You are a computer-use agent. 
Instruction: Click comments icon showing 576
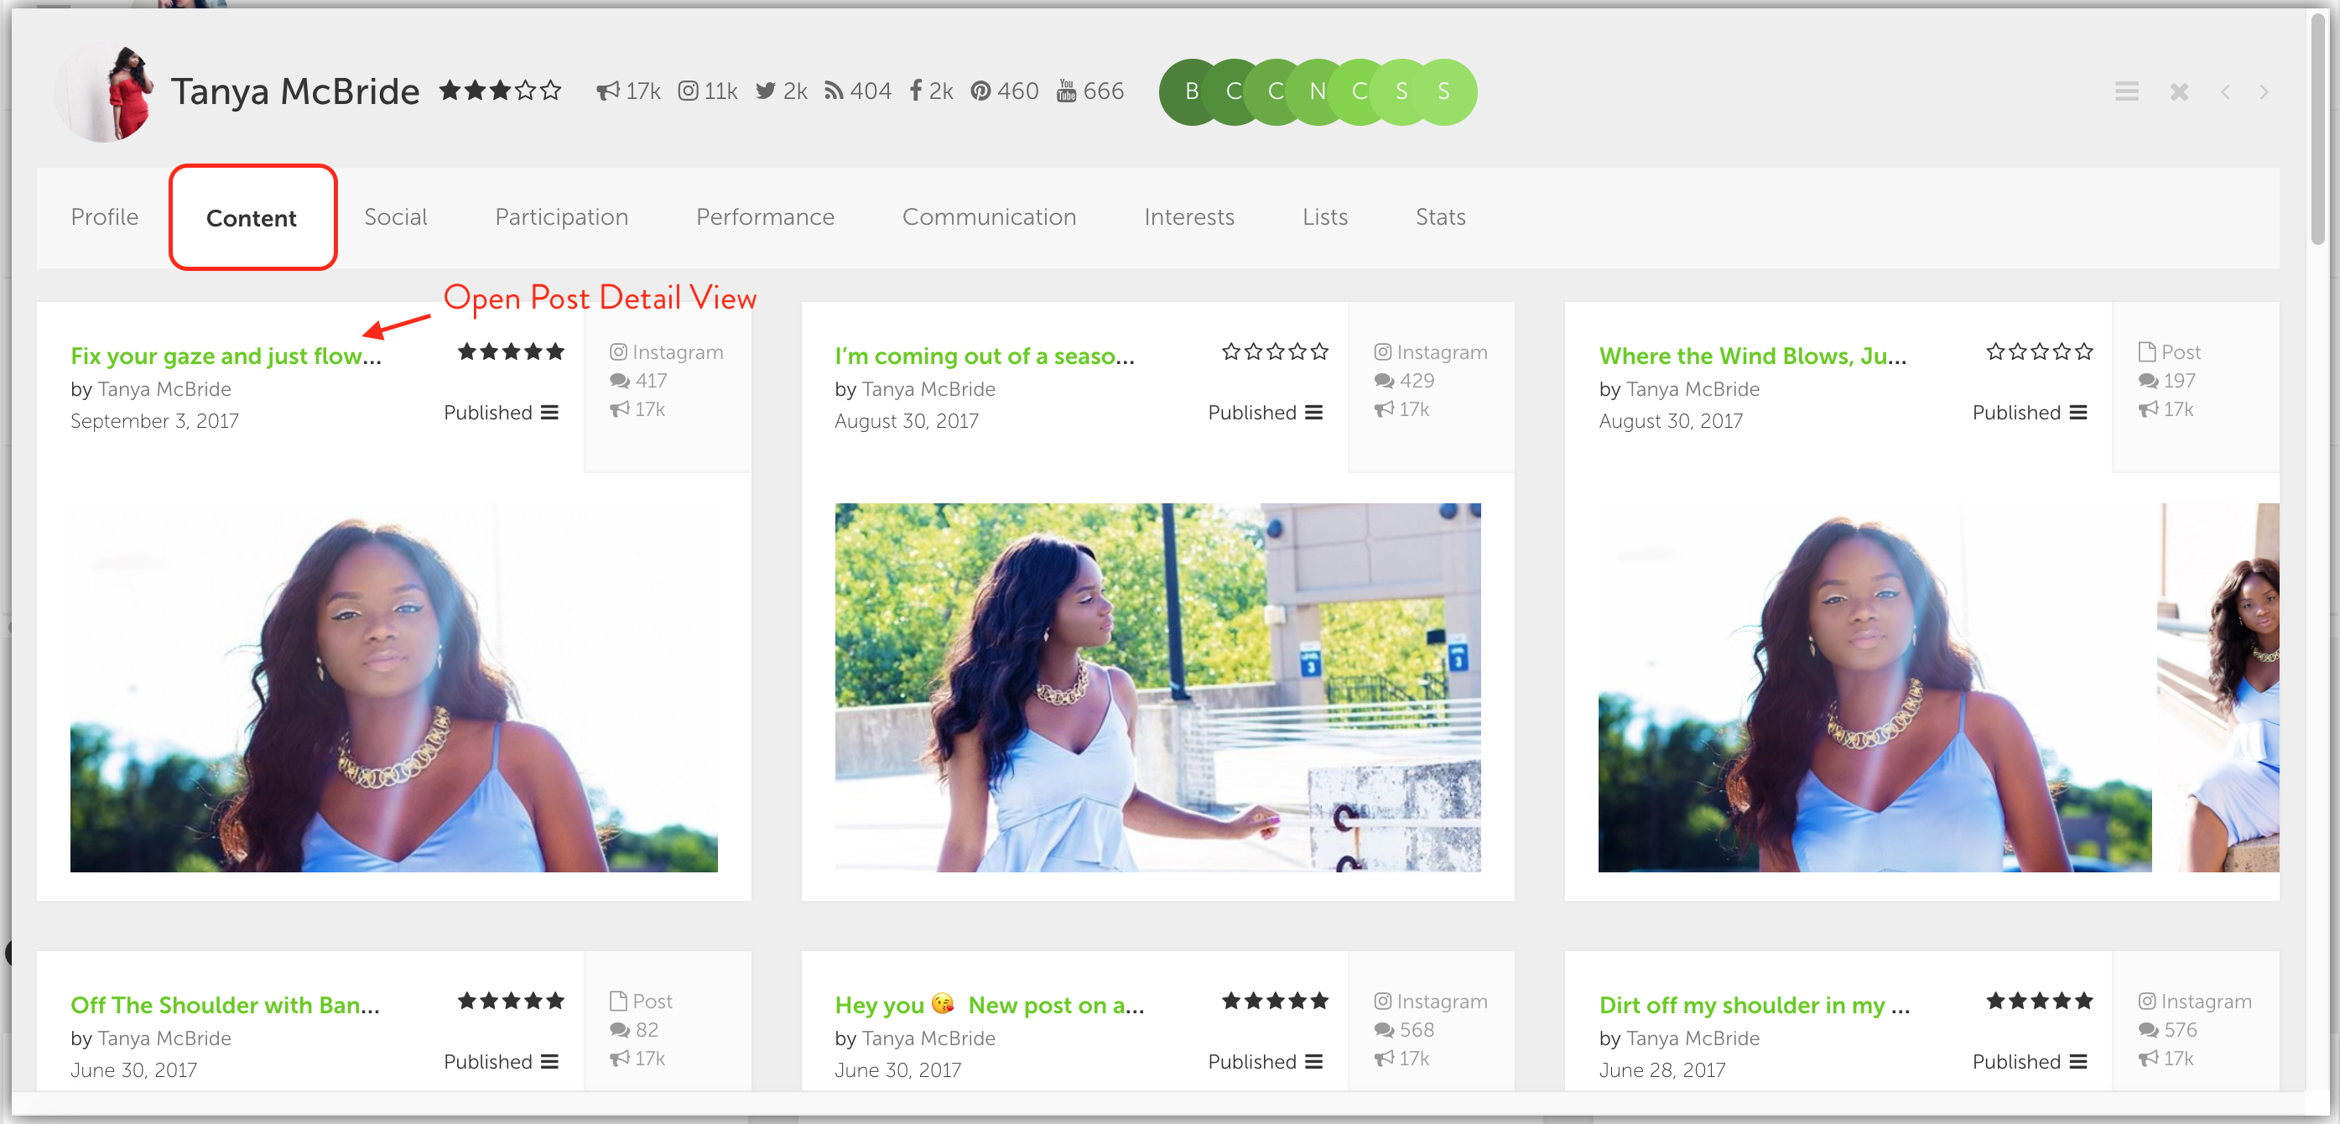tap(2150, 1029)
